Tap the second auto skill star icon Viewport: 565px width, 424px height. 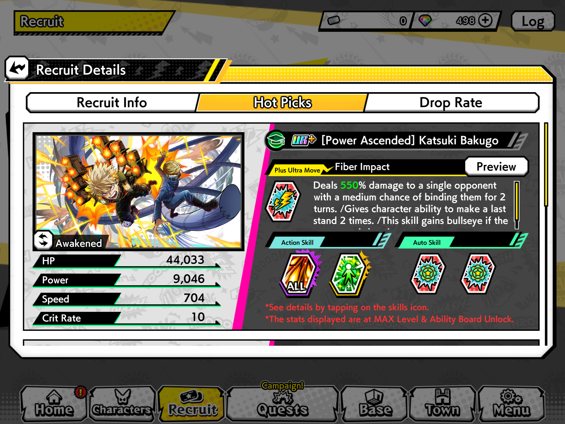click(477, 274)
